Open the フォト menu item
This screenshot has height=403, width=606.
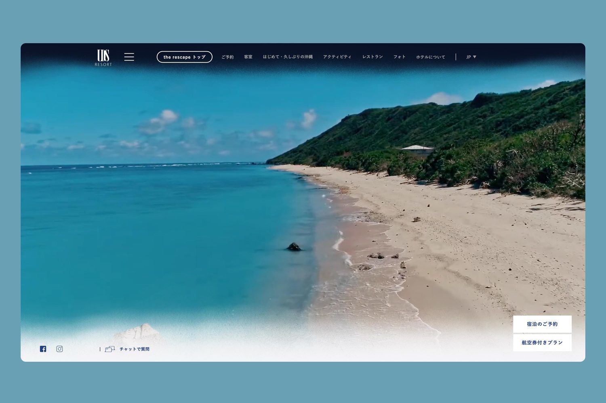[400, 57]
